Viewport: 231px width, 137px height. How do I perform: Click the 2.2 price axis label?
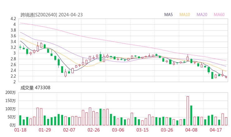(x=13, y=76)
